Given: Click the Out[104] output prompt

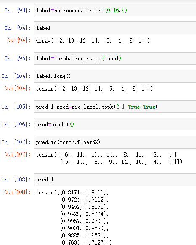Looking at the screenshot, I should click(18, 88).
